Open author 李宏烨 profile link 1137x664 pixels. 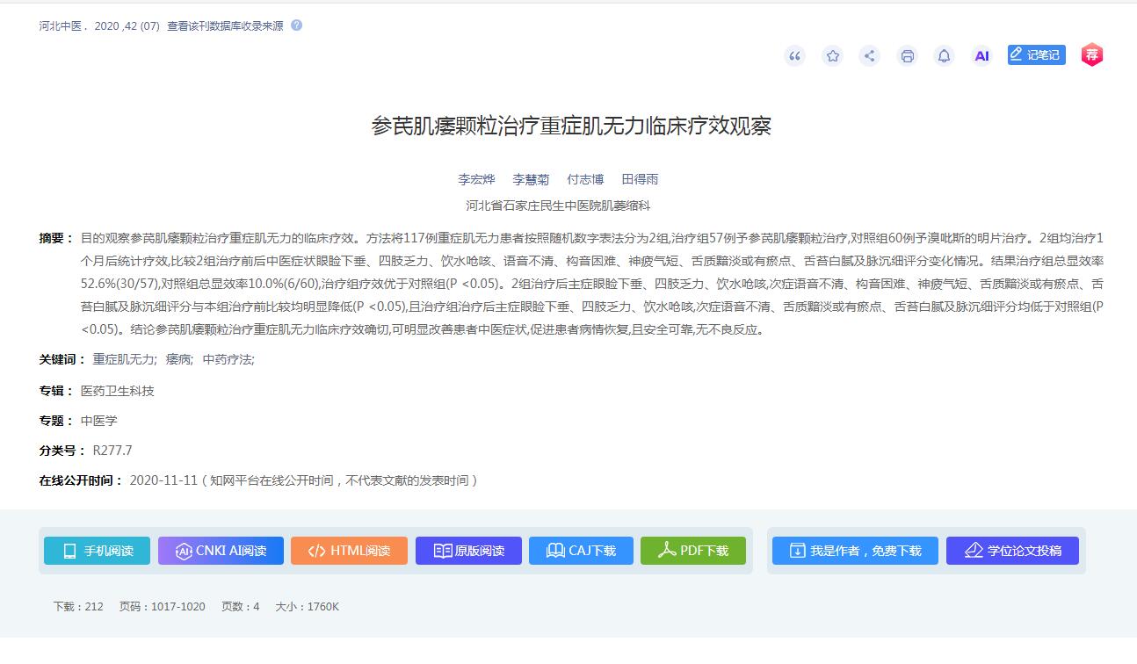[x=476, y=179]
